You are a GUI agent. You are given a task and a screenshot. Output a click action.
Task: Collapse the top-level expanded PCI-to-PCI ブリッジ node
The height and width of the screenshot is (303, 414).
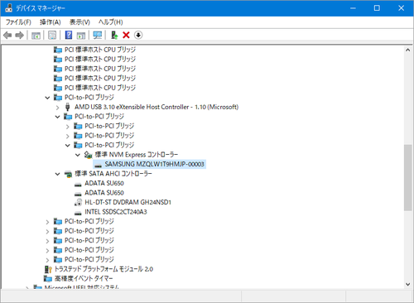tap(47, 98)
